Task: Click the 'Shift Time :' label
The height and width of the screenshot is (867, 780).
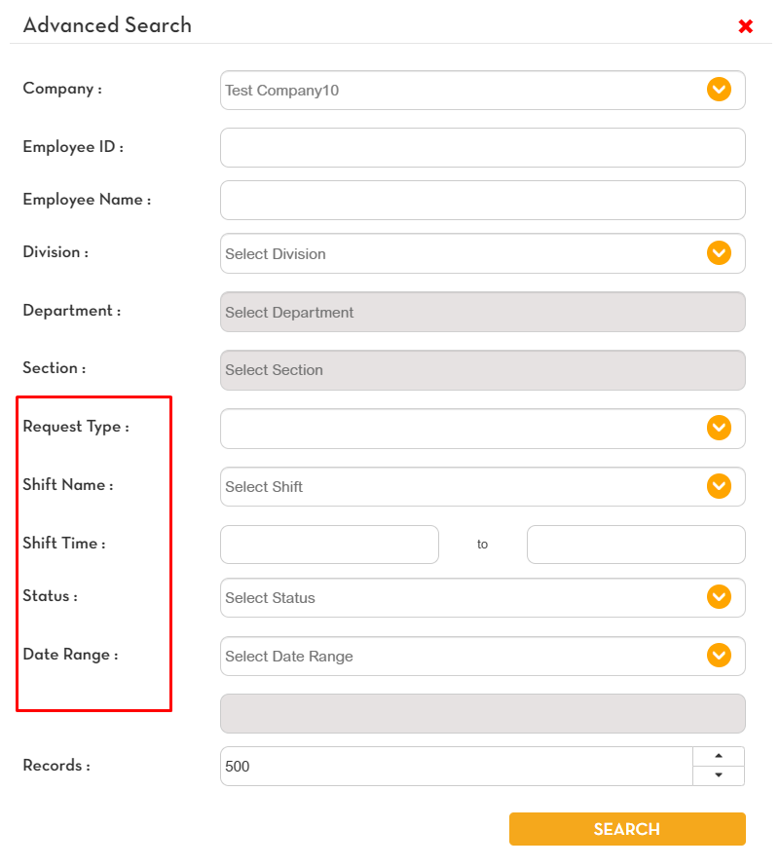Action: tap(64, 543)
